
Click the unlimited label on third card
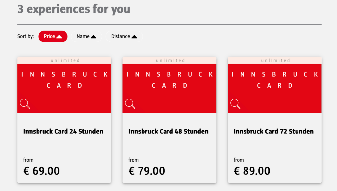(x=276, y=60)
